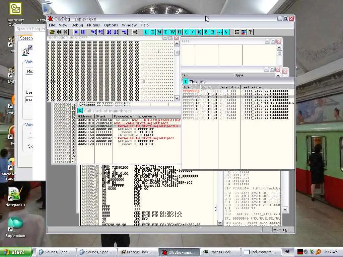Click the Entry column header in Threads

(209, 87)
